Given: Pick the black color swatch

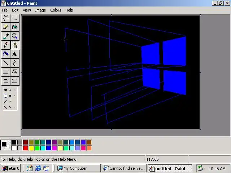Looking at the screenshot, I should click(14, 142).
